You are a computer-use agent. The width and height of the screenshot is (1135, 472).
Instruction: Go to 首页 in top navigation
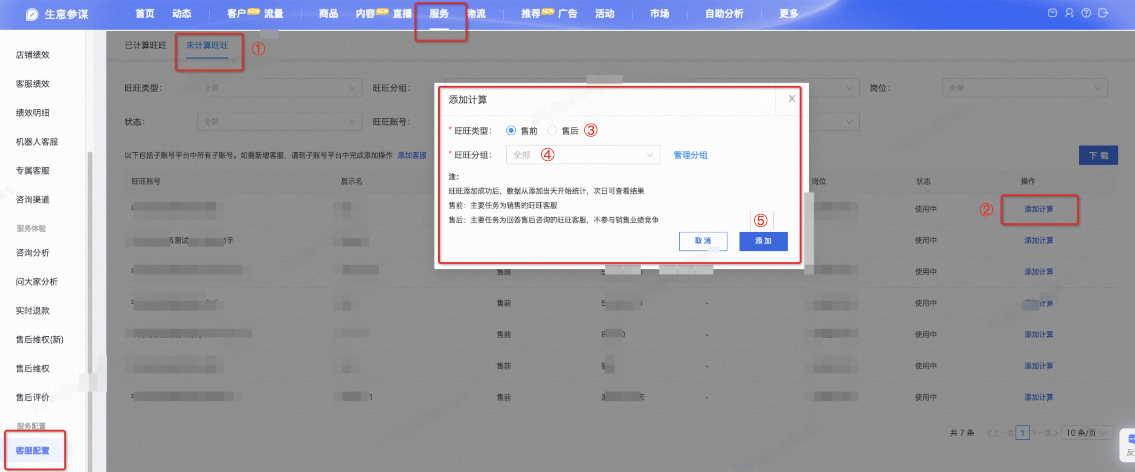(145, 14)
